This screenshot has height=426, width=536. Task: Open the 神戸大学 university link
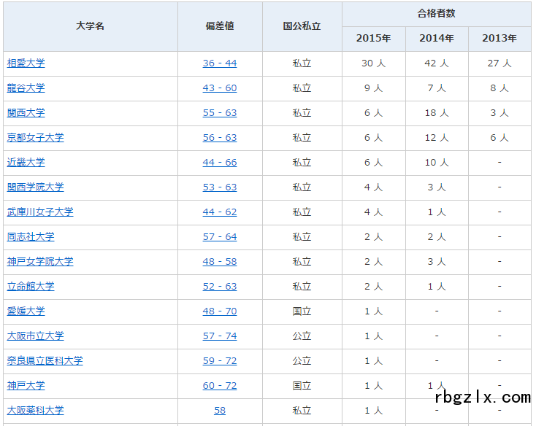point(26,386)
